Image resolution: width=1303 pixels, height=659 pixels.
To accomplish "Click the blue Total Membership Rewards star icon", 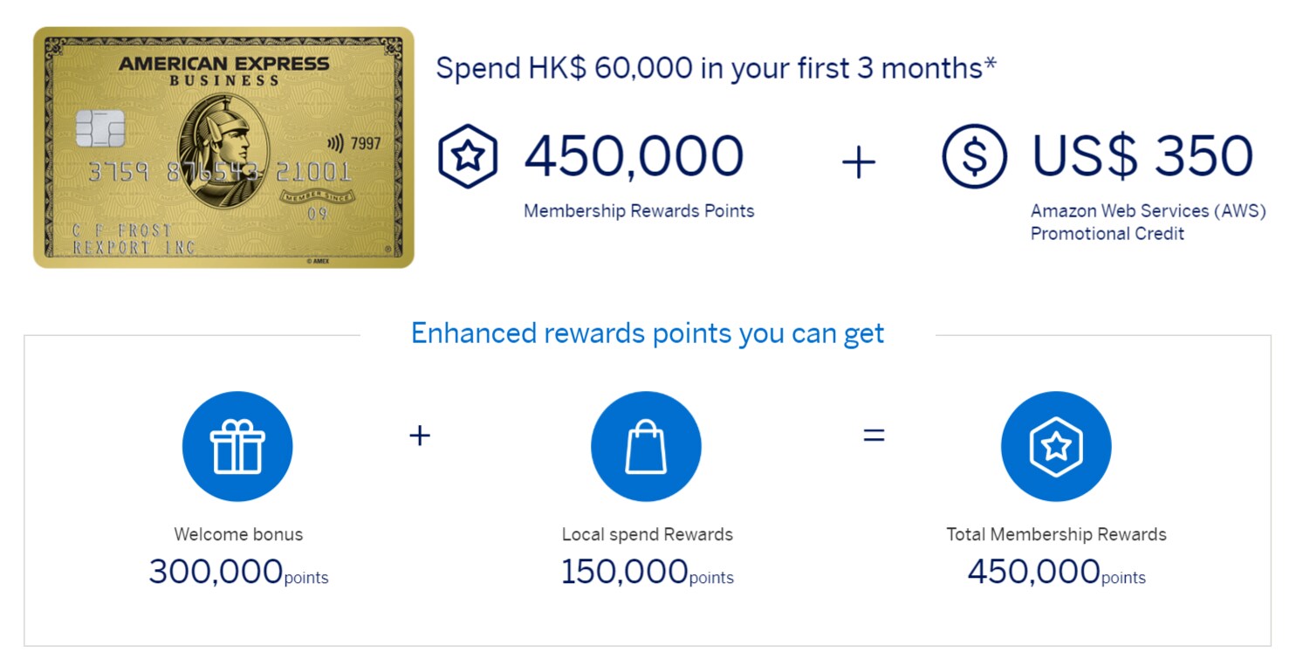I will (x=1056, y=446).
